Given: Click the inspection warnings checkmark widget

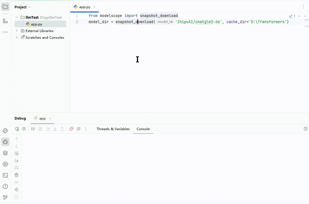Looking at the screenshot, I should click(x=292, y=16).
